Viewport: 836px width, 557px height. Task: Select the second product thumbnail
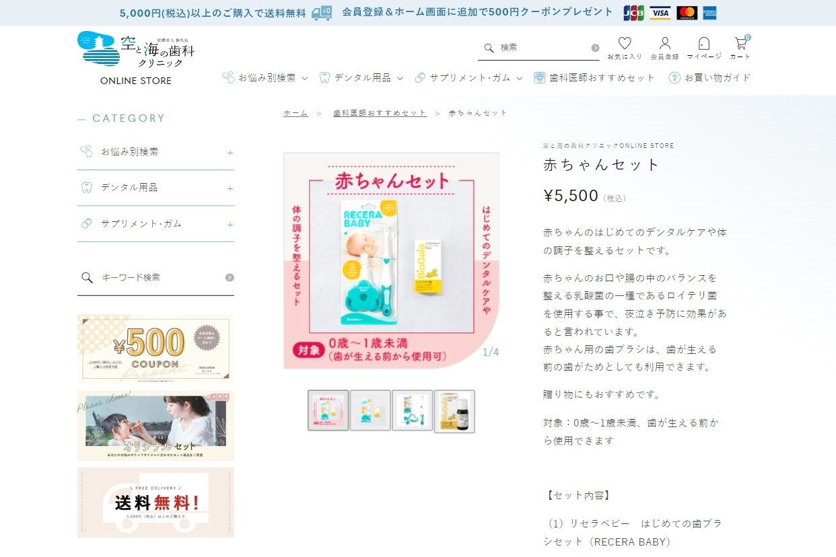tap(370, 411)
